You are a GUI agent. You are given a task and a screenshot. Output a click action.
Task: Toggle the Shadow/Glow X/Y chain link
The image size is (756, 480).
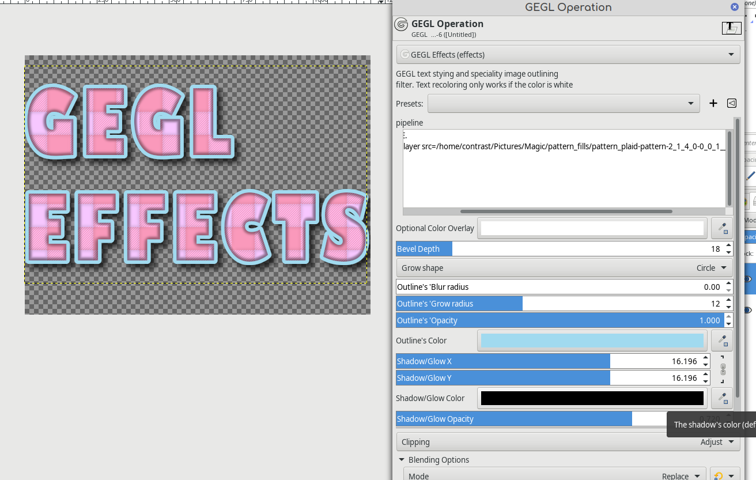723,369
